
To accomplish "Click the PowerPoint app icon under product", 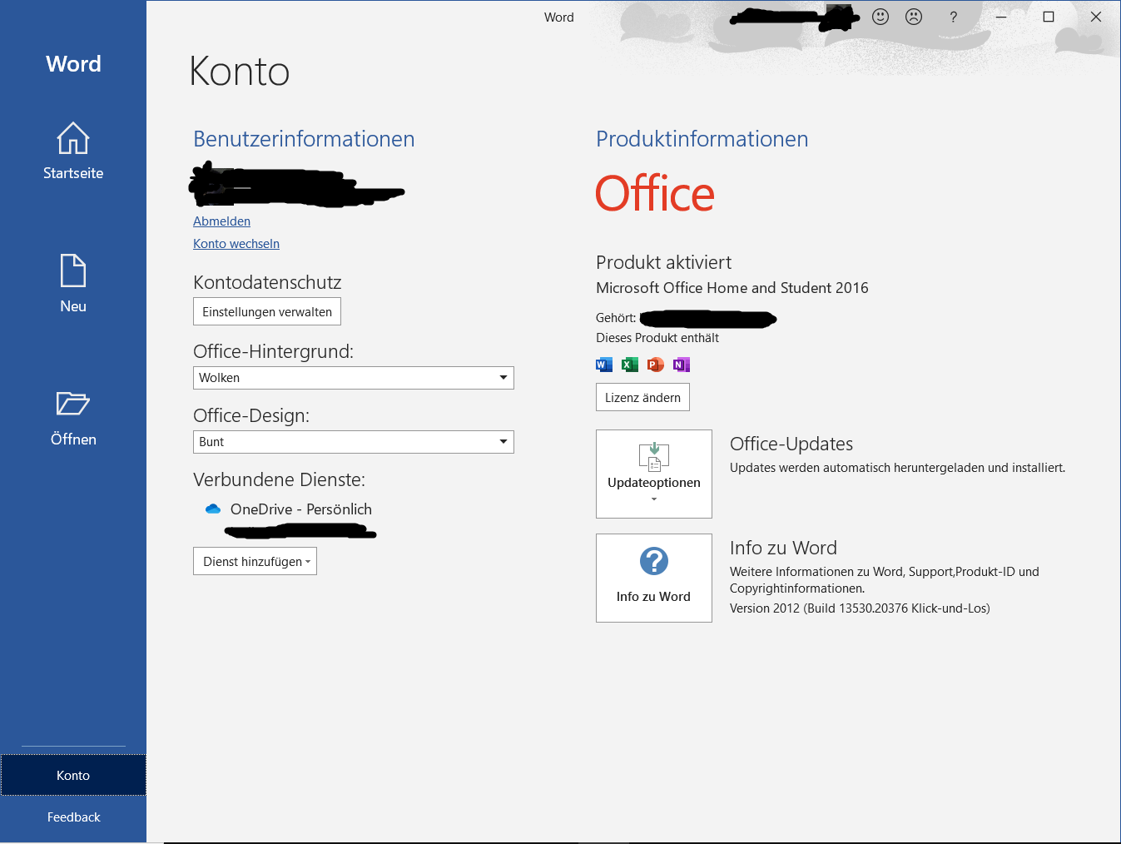I will point(656,365).
